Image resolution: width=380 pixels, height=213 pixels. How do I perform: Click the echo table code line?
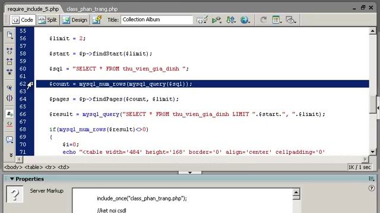click(194, 152)
